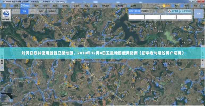
Task: Click the 淘宝购买 Taobao purchase button
Action: click(x=186, y=11)
